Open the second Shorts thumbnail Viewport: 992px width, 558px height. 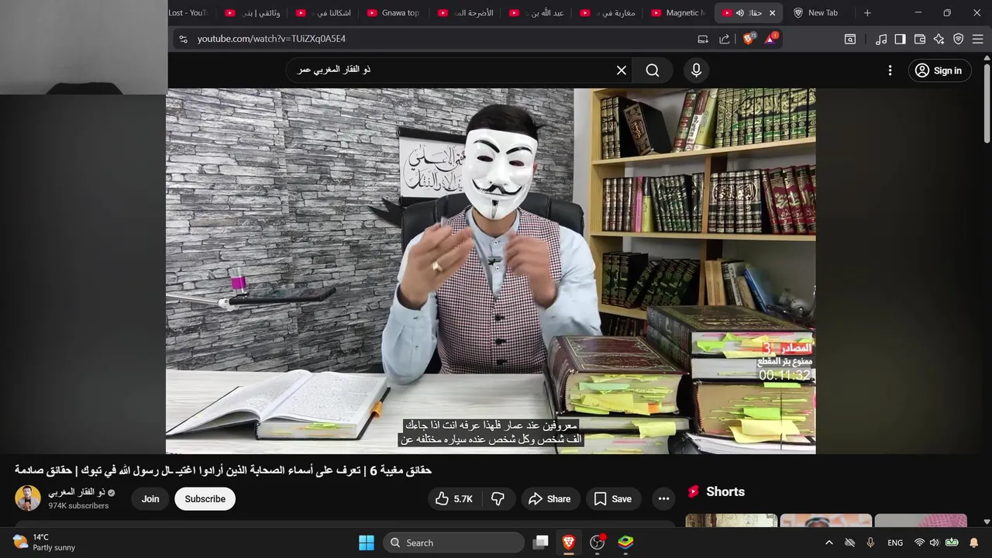pyautogui.click(x=826, y=520)
